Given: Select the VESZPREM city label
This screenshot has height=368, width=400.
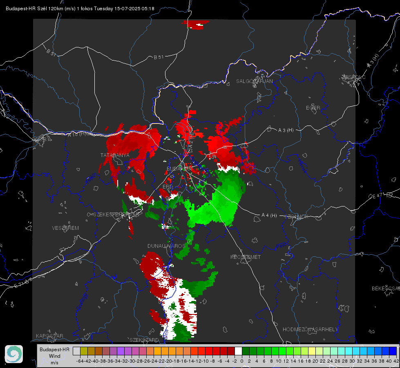Looking at the screenshot, I should coord(65,228).
